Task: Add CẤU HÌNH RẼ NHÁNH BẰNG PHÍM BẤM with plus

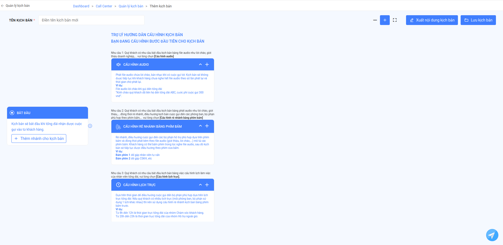Action: [x=207, y=126]
